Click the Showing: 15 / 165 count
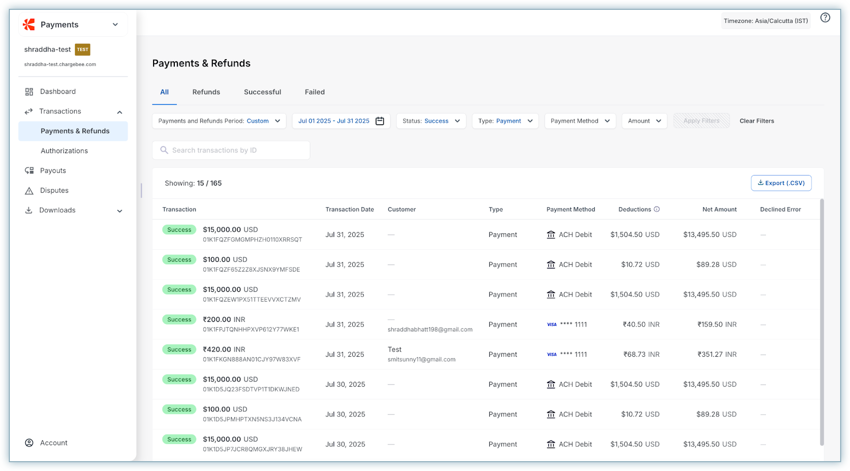The height and width of the screenshot is (471, 850). pyautogui.click(x=193, y=183)
